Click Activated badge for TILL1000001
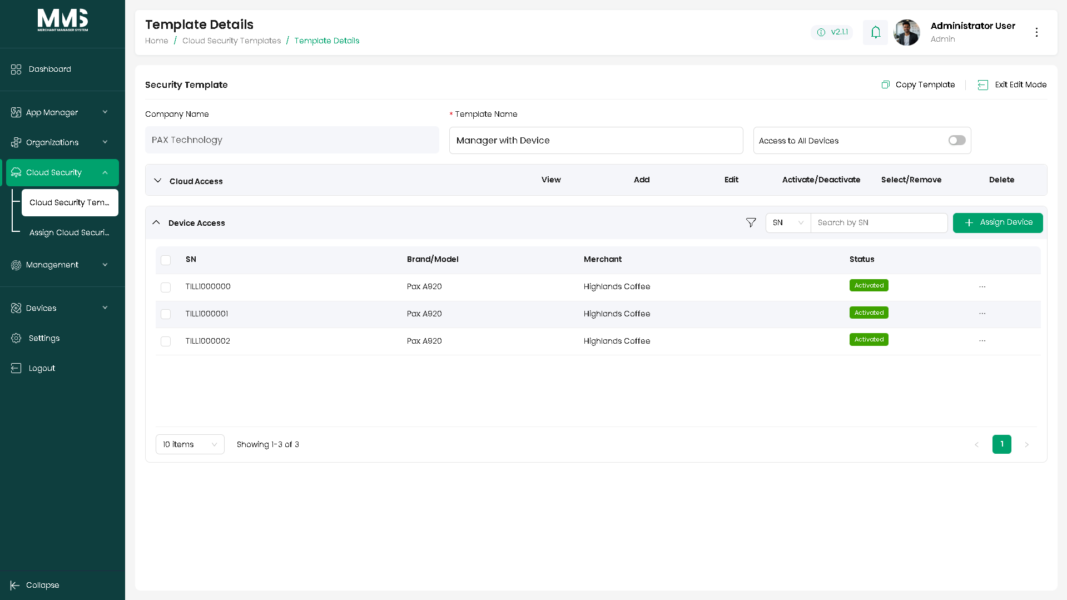This screenshot has height=600, width=1067. click(869, 313)
